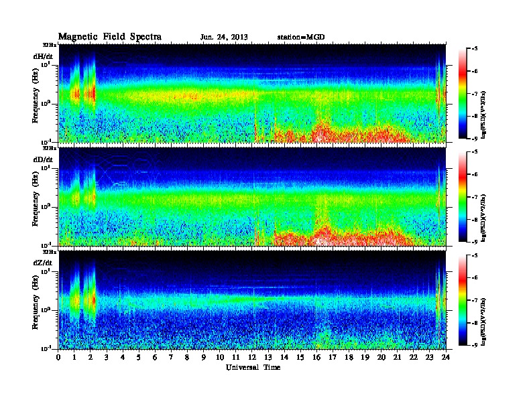Click the color bar beside the dD/dt panel

463,197
